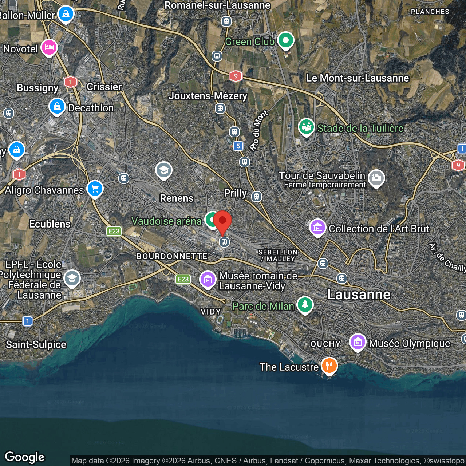Select the Lausanne city label
The height and width of the screenshot is (466, 466).
click(359, 294)
